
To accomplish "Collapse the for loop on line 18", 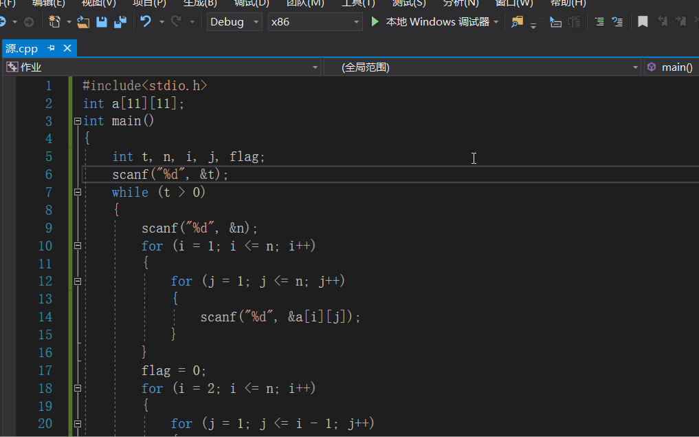I will point(78,388).
